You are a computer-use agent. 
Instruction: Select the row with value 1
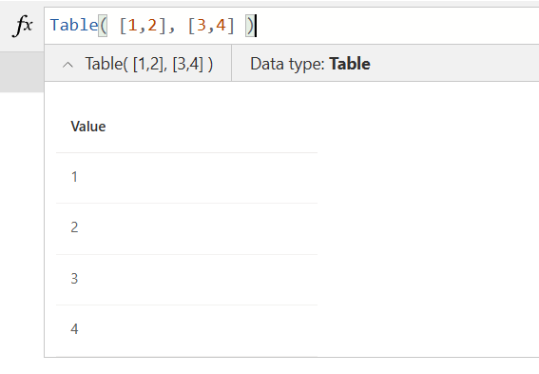(x=186, y=178)
